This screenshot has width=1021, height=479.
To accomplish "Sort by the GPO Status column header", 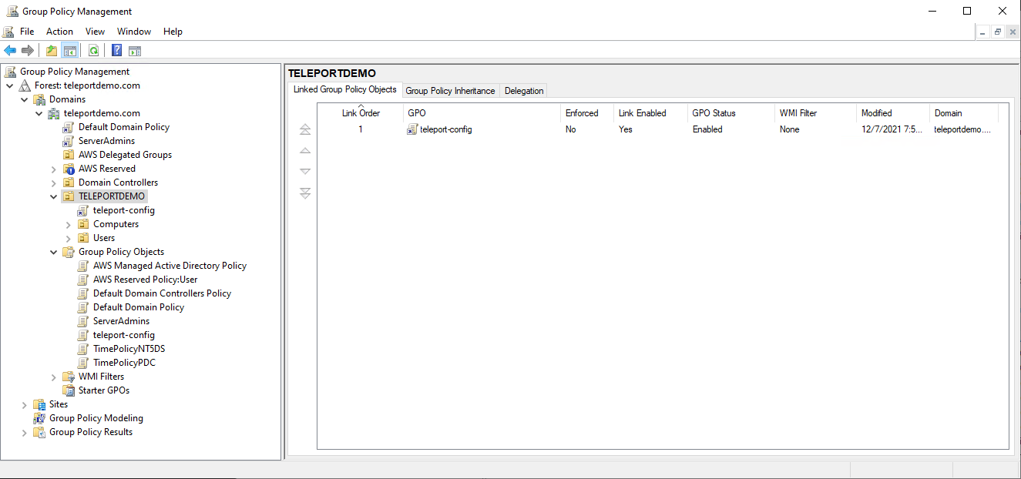I will 714,113.
